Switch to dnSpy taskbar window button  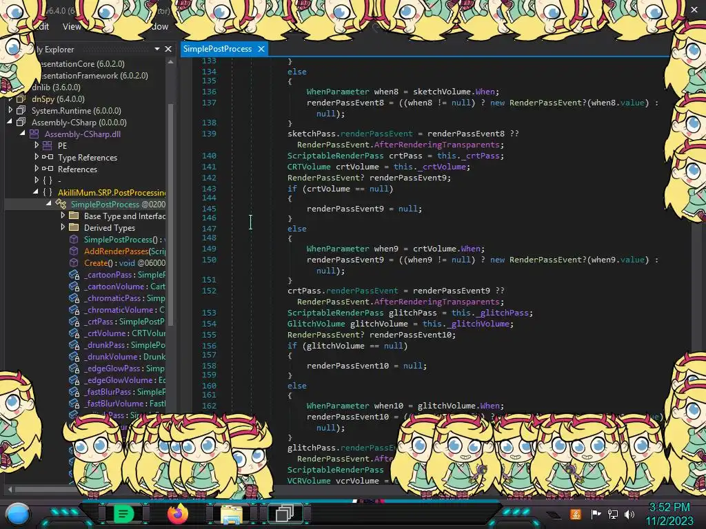(x=285, y=513)
